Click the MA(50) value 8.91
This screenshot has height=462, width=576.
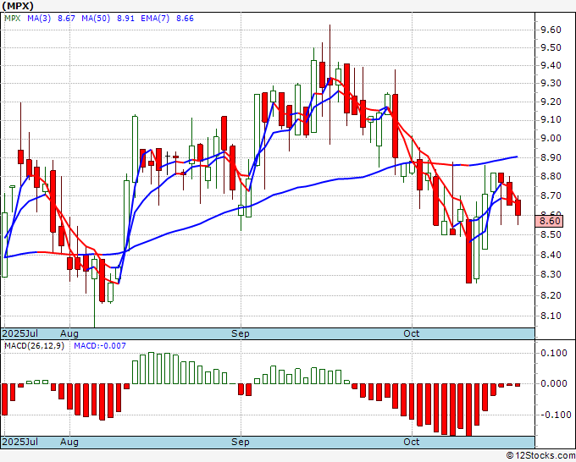click(125, 19)
